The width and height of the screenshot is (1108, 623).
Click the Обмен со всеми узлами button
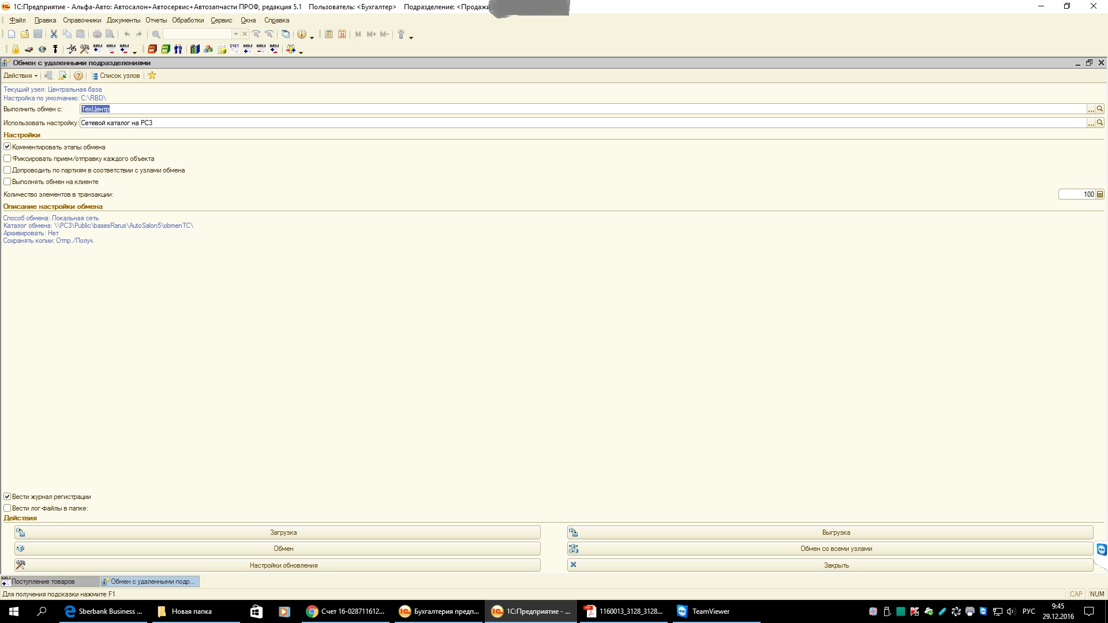[830, 549]
